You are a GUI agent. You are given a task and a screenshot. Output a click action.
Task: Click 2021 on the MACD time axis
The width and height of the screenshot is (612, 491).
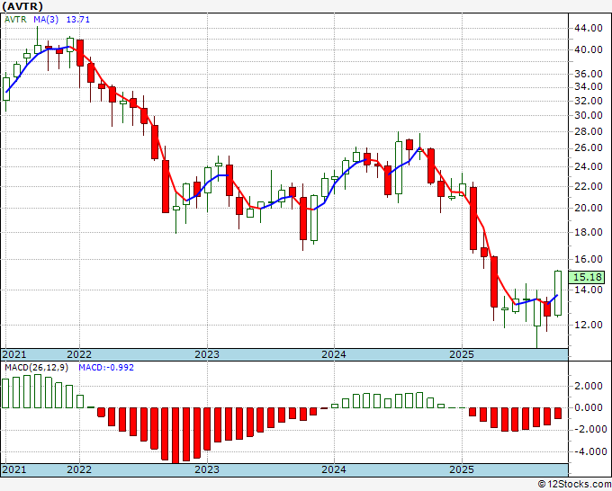coord(14,469)
